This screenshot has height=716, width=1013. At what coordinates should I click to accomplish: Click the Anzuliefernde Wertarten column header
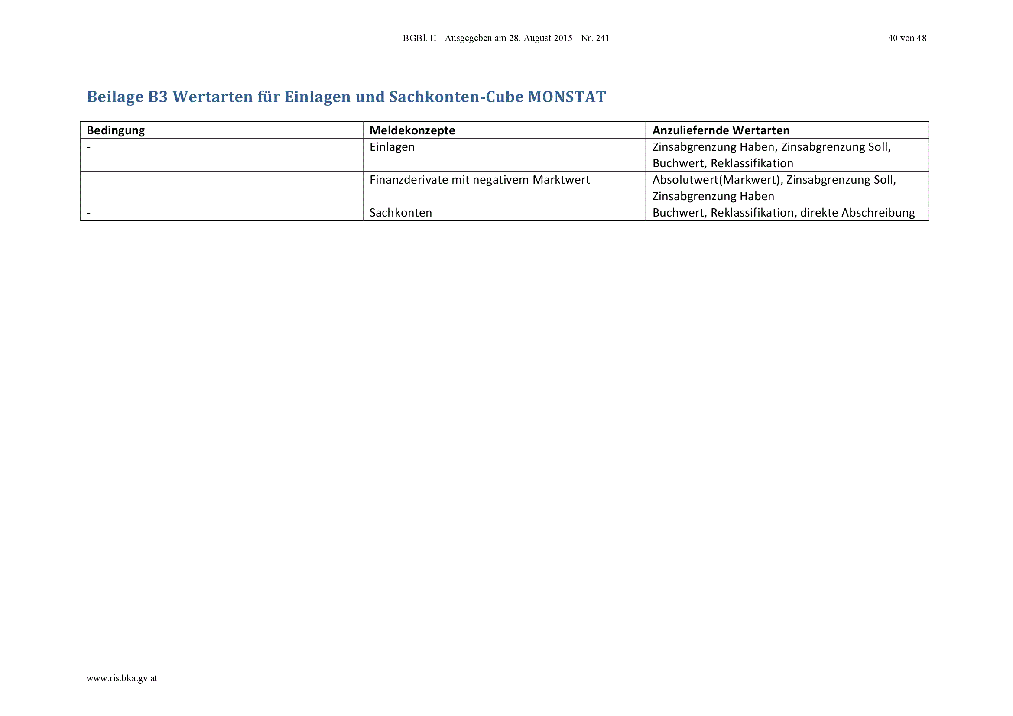tap(721, 130)
